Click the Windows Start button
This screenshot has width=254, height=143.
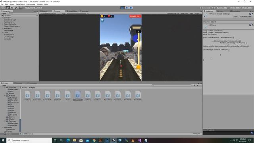tap(3, 140)
